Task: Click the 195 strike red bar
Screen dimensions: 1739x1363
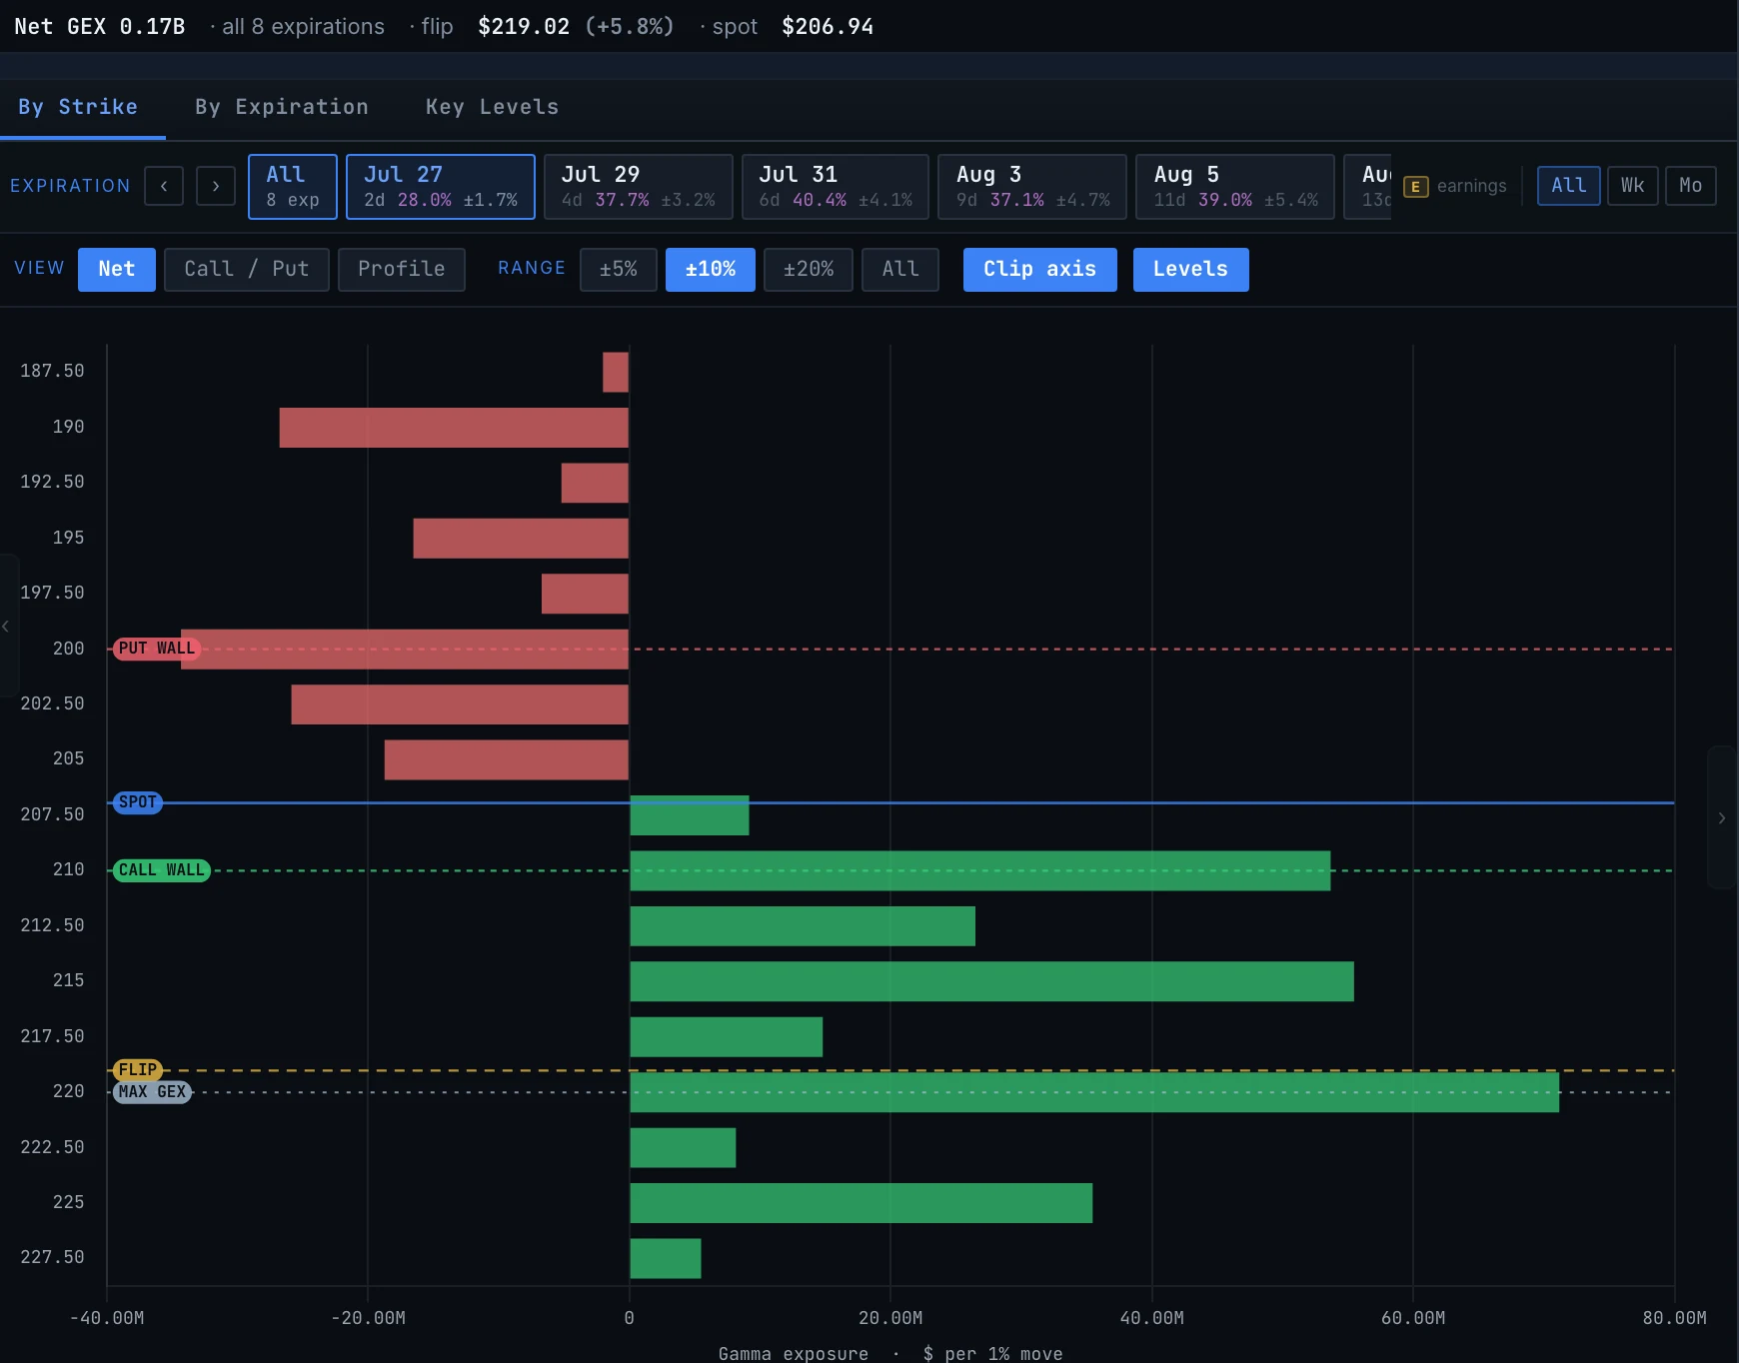Action: coord(521,538)
